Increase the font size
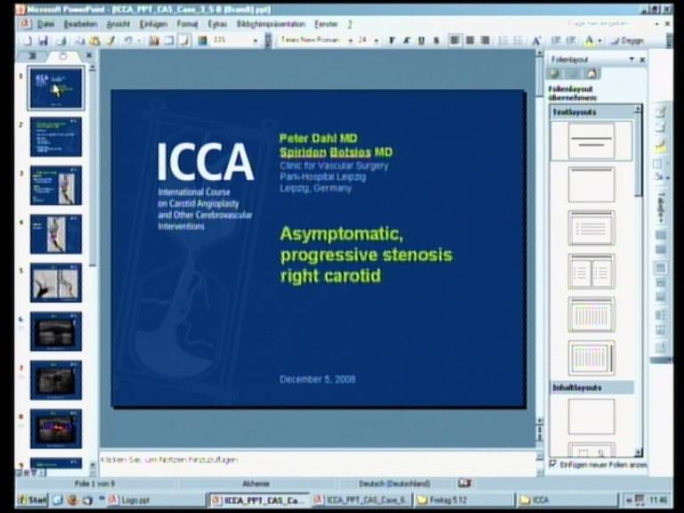This screenshot has height=513, width=684. [x=536, y=41]
